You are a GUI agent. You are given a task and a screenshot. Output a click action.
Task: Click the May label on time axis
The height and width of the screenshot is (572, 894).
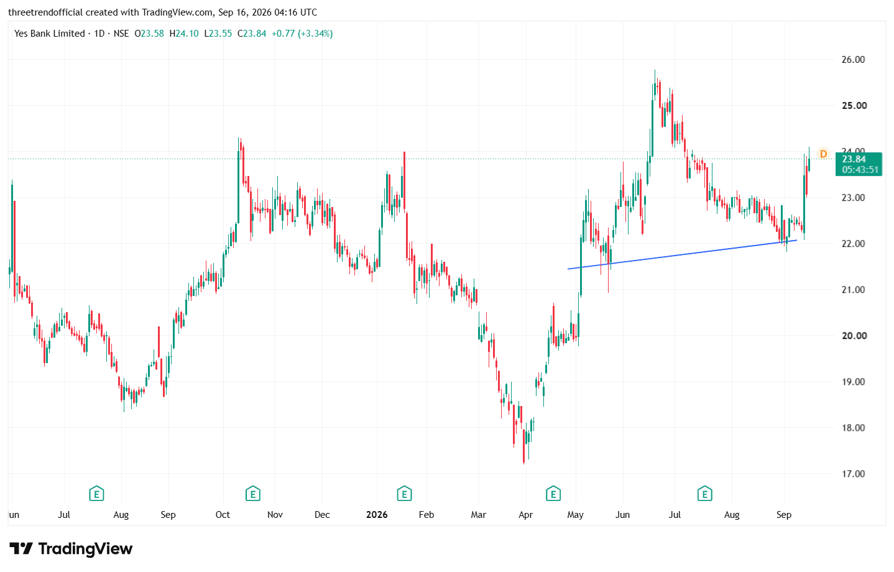576,515
